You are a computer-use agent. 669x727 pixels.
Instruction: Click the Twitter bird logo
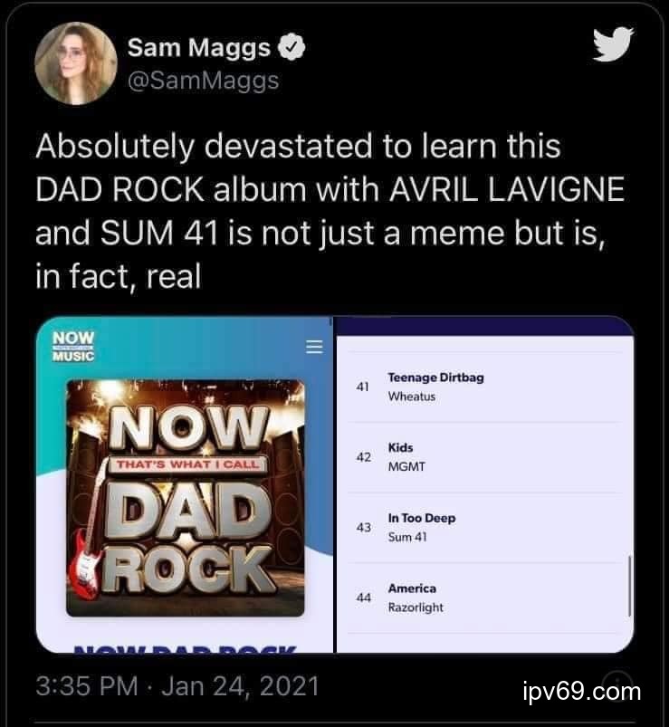tap(614, 44)
